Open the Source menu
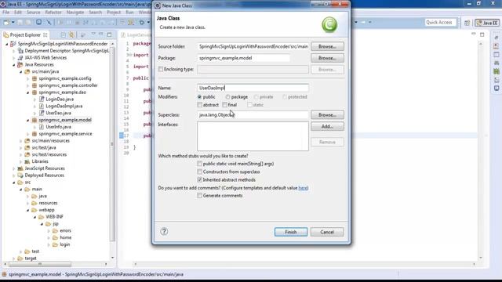502x282 pixels. pos(33,13)
